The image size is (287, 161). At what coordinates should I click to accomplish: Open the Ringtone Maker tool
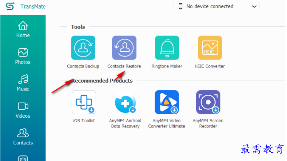[x=167, y=48]
